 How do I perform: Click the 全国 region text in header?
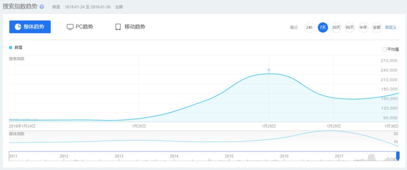click(x=119, y=7)
